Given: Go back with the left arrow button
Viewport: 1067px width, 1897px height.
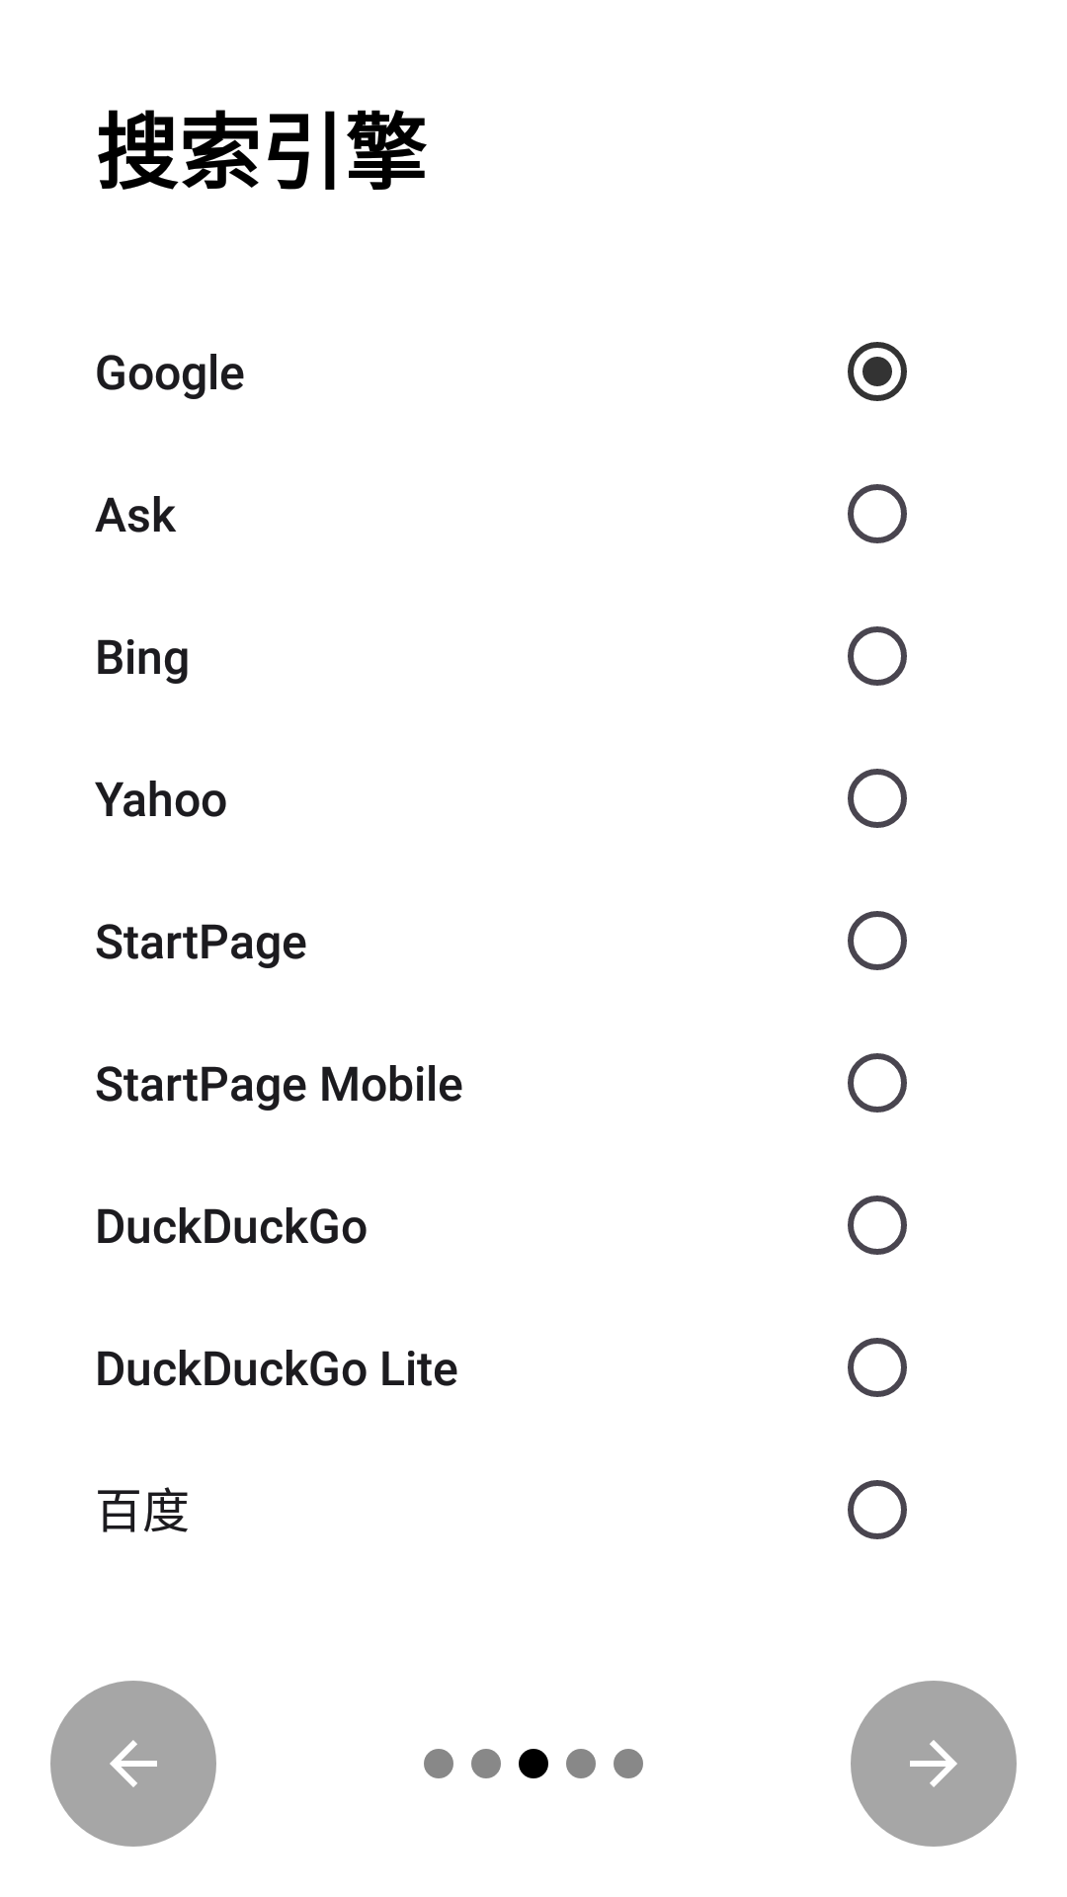Looking at the screenshot, I should click(133, 1764).
